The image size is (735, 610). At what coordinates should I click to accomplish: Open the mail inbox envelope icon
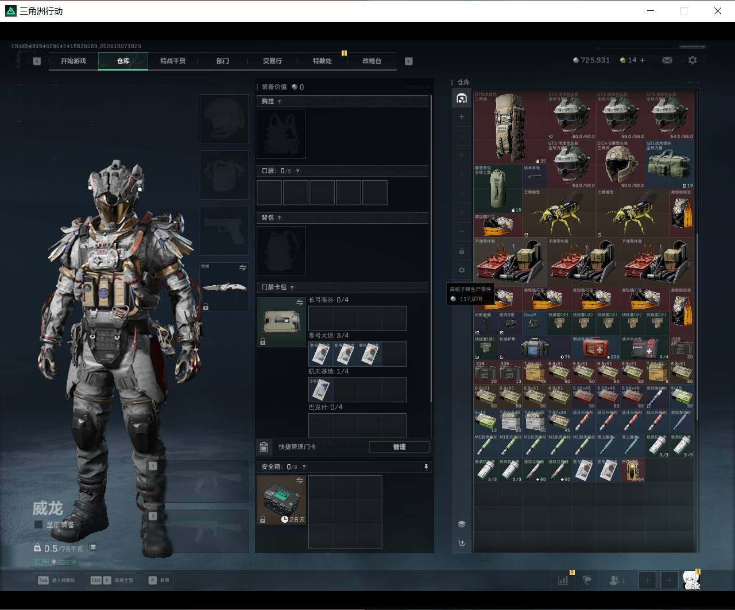667,60
